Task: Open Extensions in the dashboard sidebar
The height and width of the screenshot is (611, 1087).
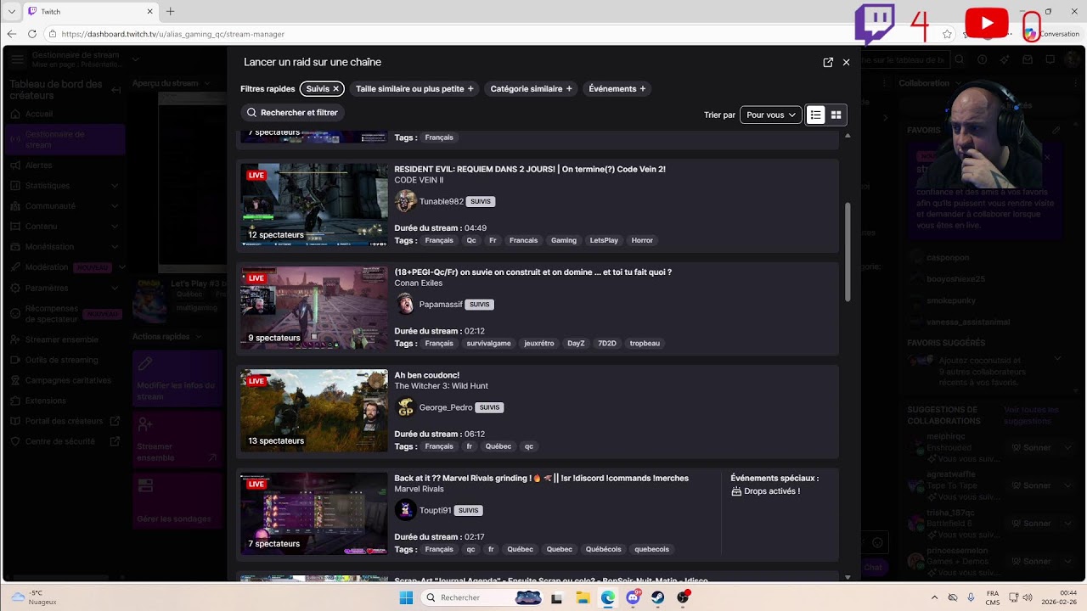Action: pyautogui.click(x=46, y=401)
